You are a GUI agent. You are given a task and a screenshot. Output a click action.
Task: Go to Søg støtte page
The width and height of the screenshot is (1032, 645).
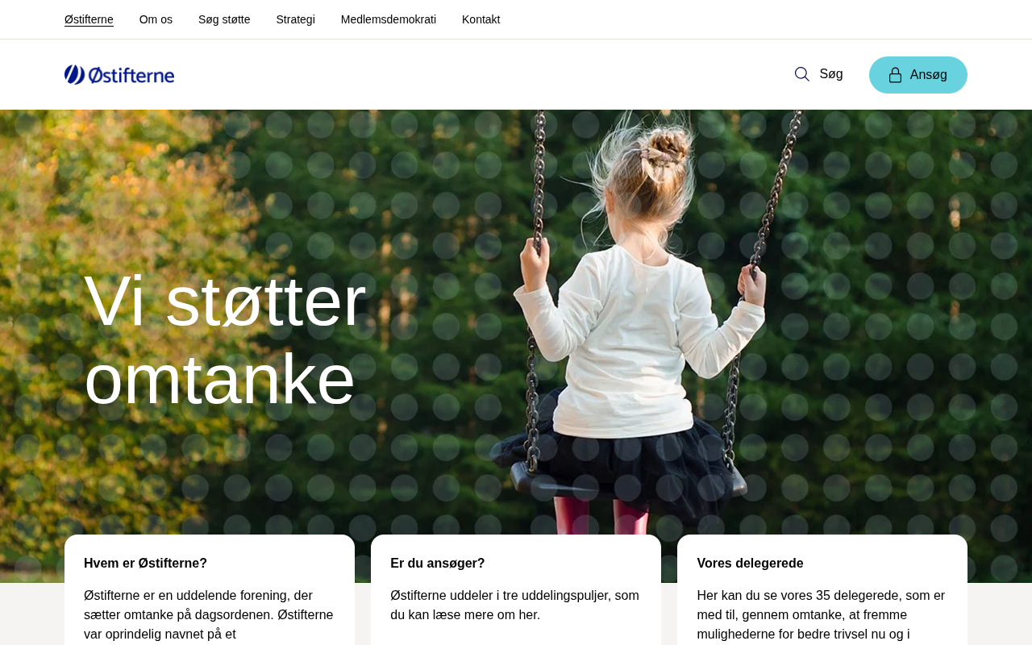224,19
